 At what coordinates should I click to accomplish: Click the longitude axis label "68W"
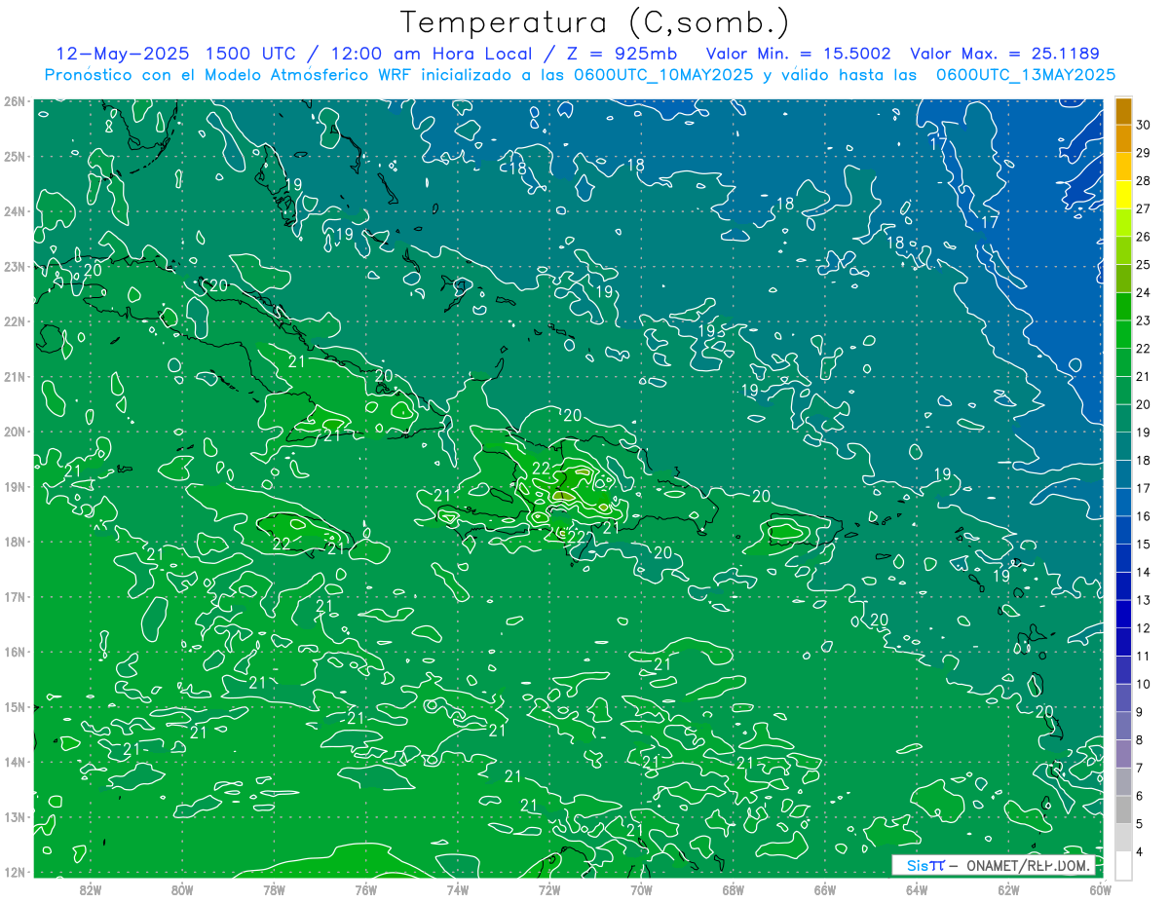tap(734, 889)
